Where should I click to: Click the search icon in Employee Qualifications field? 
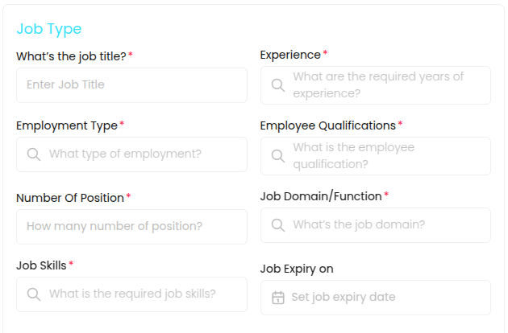(x=277, y=156)
